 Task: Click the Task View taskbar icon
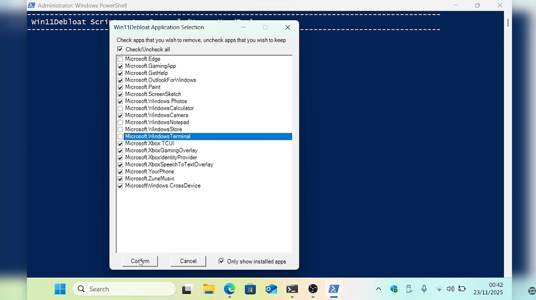tap(187, 289)
